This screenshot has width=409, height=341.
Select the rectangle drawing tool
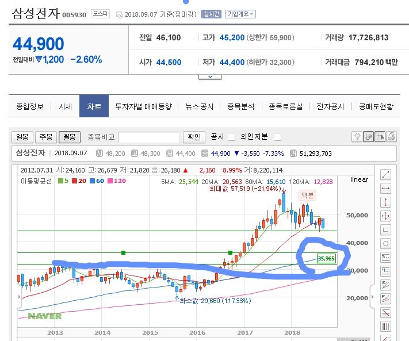[x=385, y=229]
